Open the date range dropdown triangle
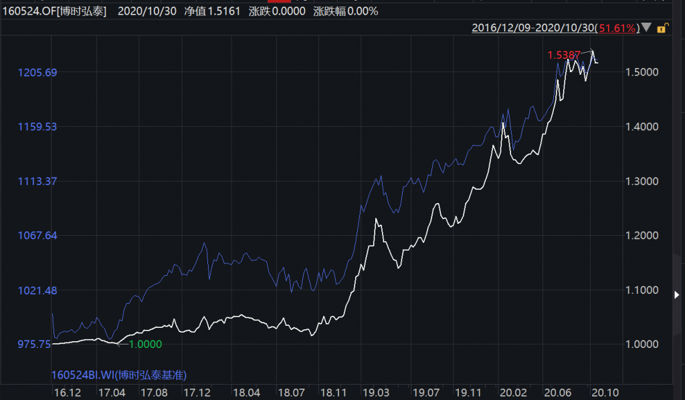Image resolution: width=685 pixels, height=400 pixels. coord(648,28)
